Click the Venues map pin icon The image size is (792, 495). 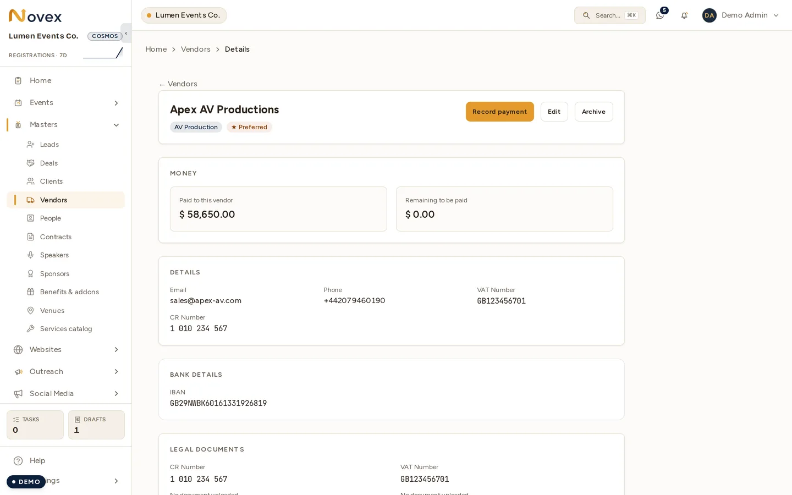coord(31,311)
